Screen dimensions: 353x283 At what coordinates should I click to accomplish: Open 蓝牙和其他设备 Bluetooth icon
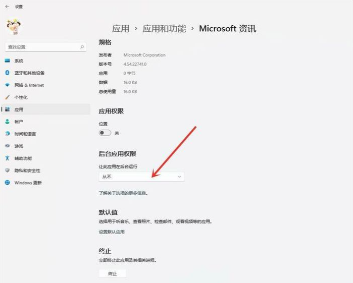[x=8, y=73]
